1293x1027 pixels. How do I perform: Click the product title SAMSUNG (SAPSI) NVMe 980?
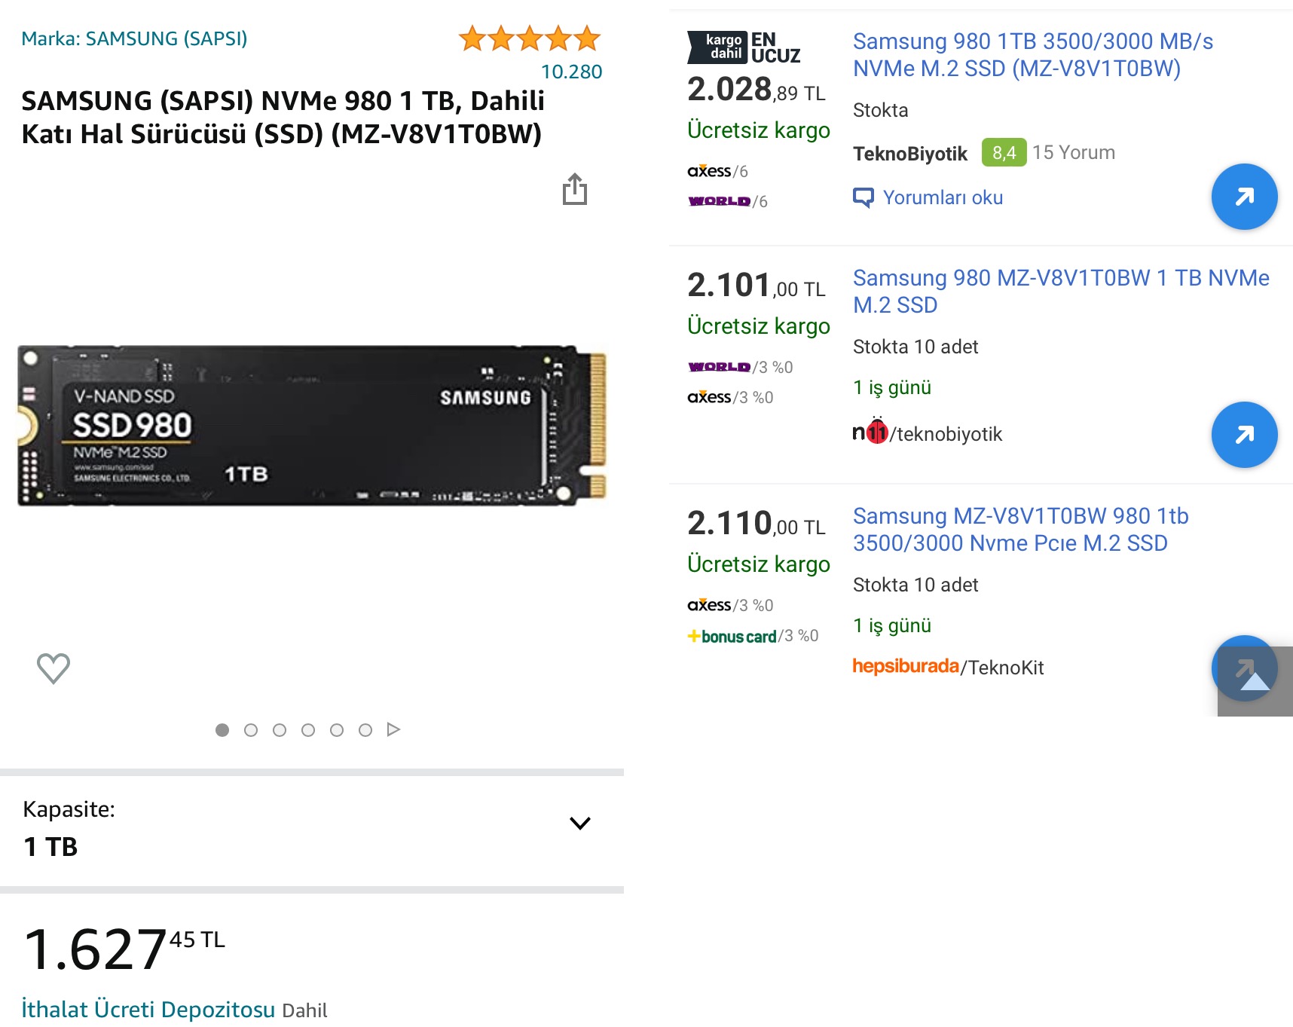click(x=283, y=117)
